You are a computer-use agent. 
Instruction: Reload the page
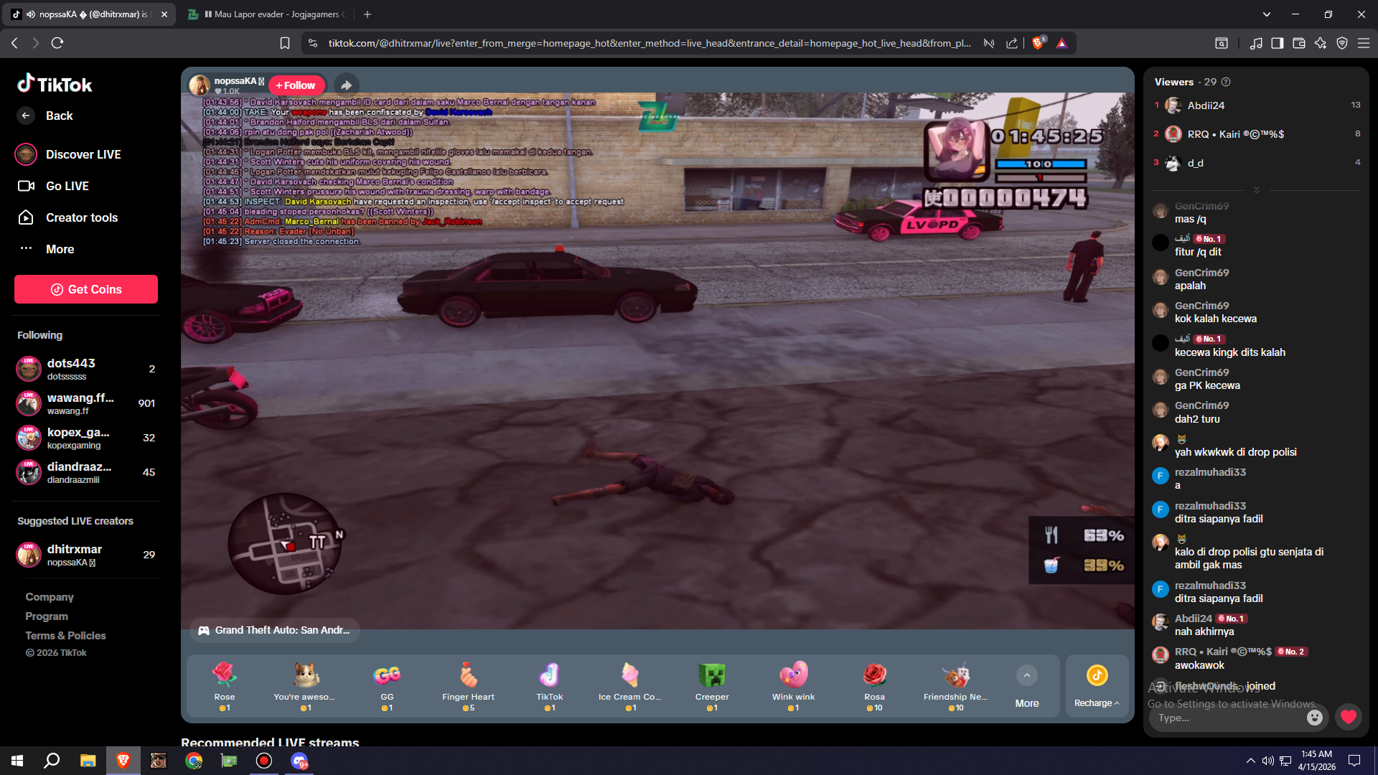[57, 43]
